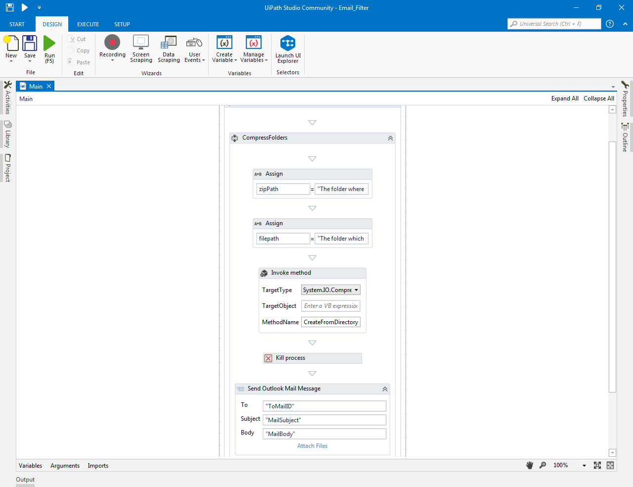
Task: Open the Properties side panel
Action: (x=625, y=98)
